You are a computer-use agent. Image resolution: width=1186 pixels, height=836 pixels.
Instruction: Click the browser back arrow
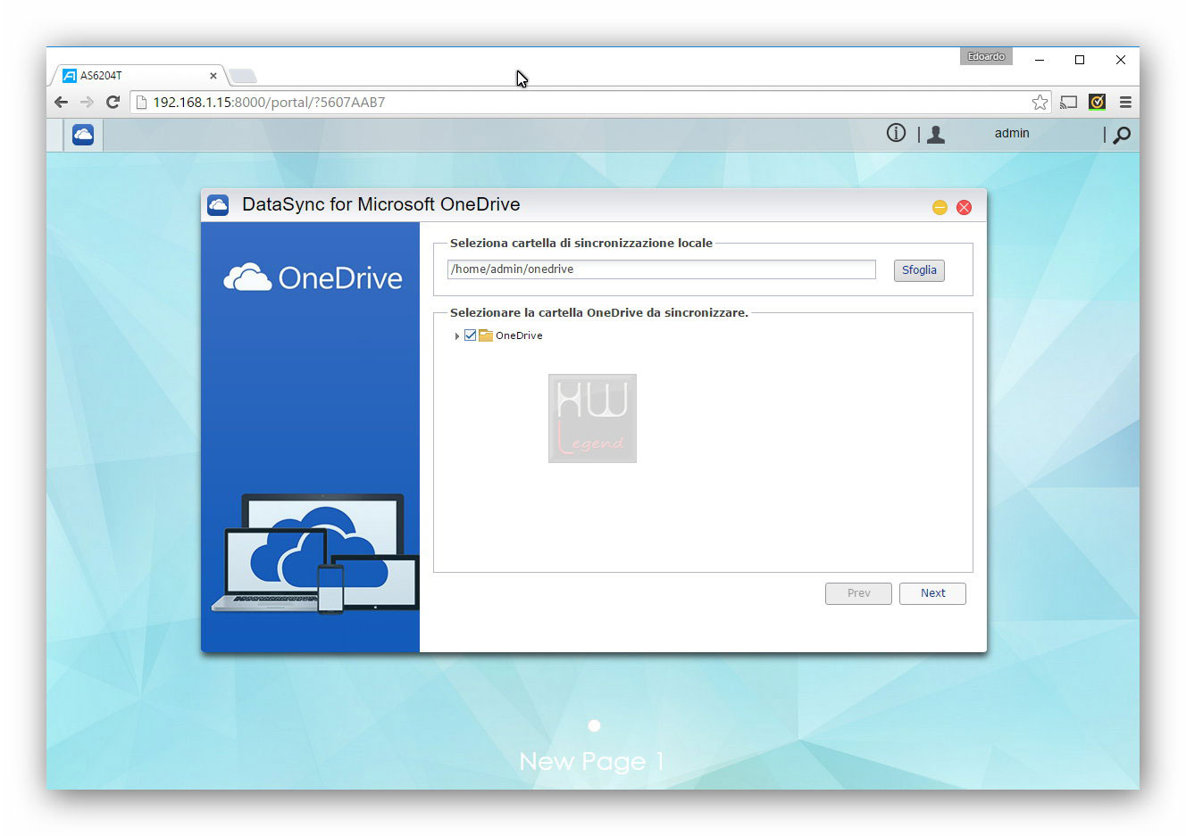(61, 102)
